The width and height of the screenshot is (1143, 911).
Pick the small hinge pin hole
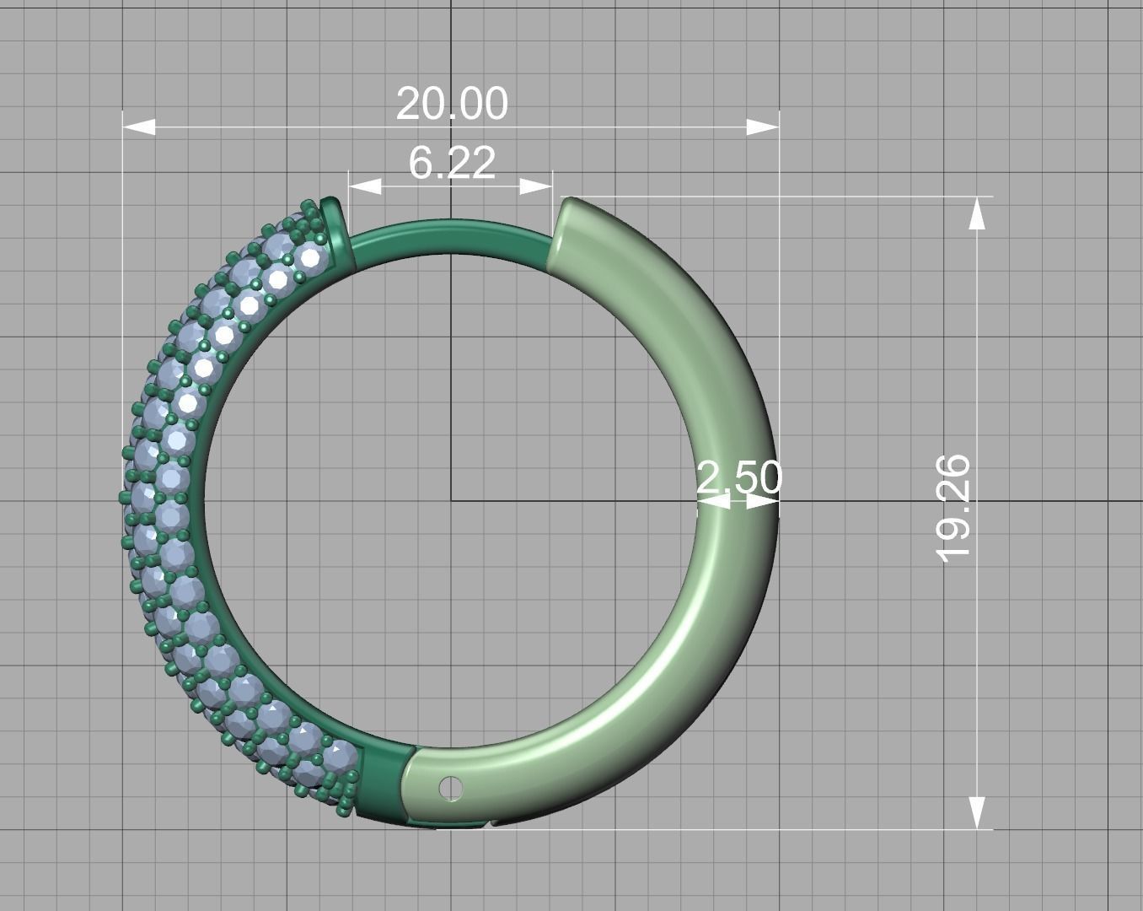pyautogui.click(x=451, y=789)
